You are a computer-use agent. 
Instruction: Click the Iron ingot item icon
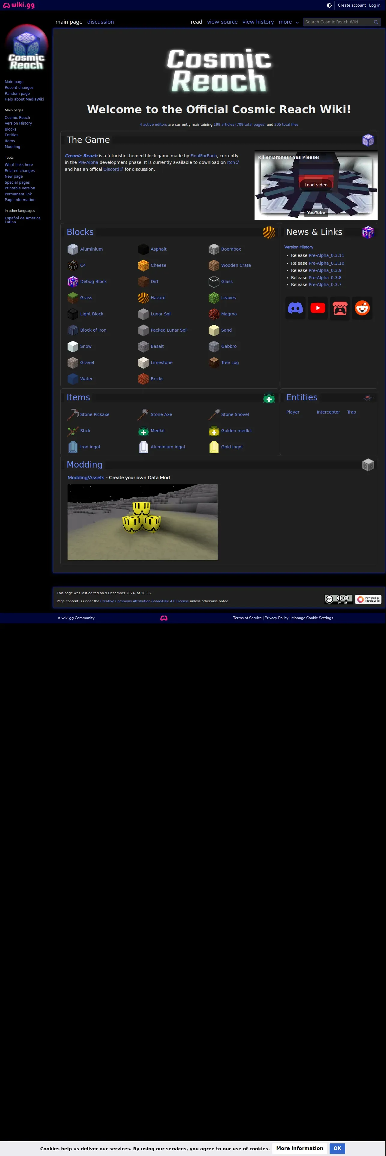[73, 447]
